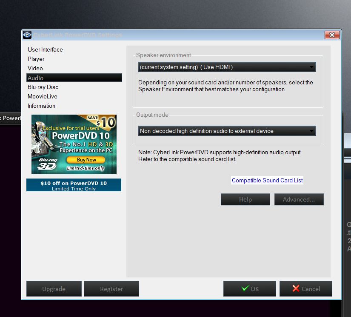The image size is (351, 317).
Task: Open Advanced audio settings
Action: pyautogui.click(x=299, y=199)
